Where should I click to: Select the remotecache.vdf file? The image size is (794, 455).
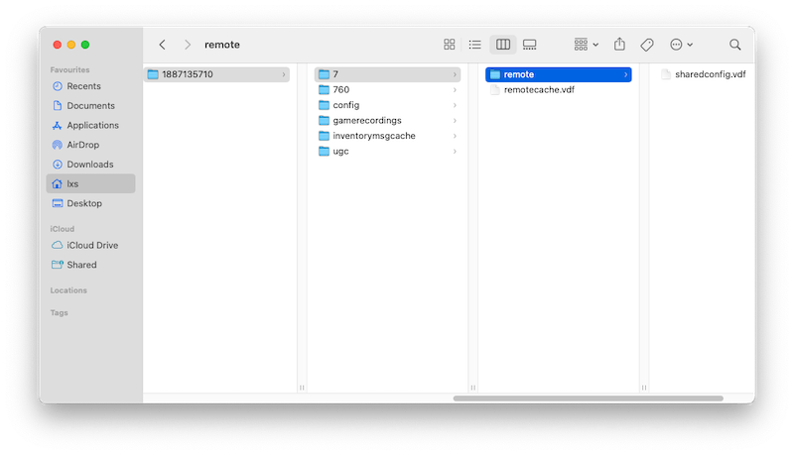[538, 90]
